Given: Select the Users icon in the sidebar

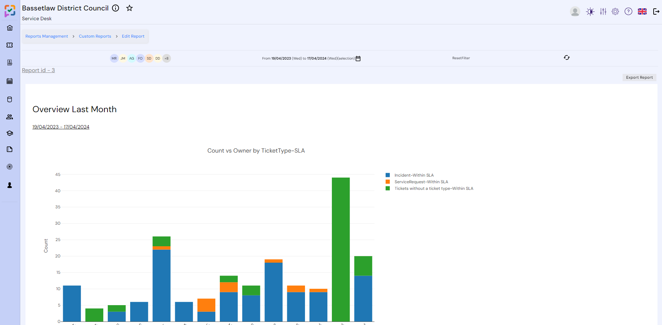Looking at the screenshot, I should click(9, 117).
